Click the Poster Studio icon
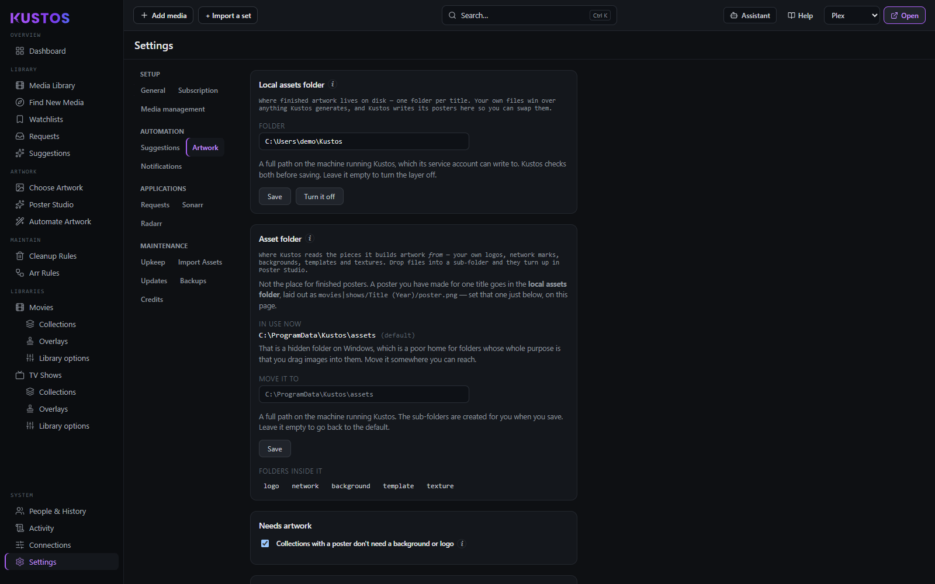This screenshot has width=935, height=584. click(x=20, y=204)
